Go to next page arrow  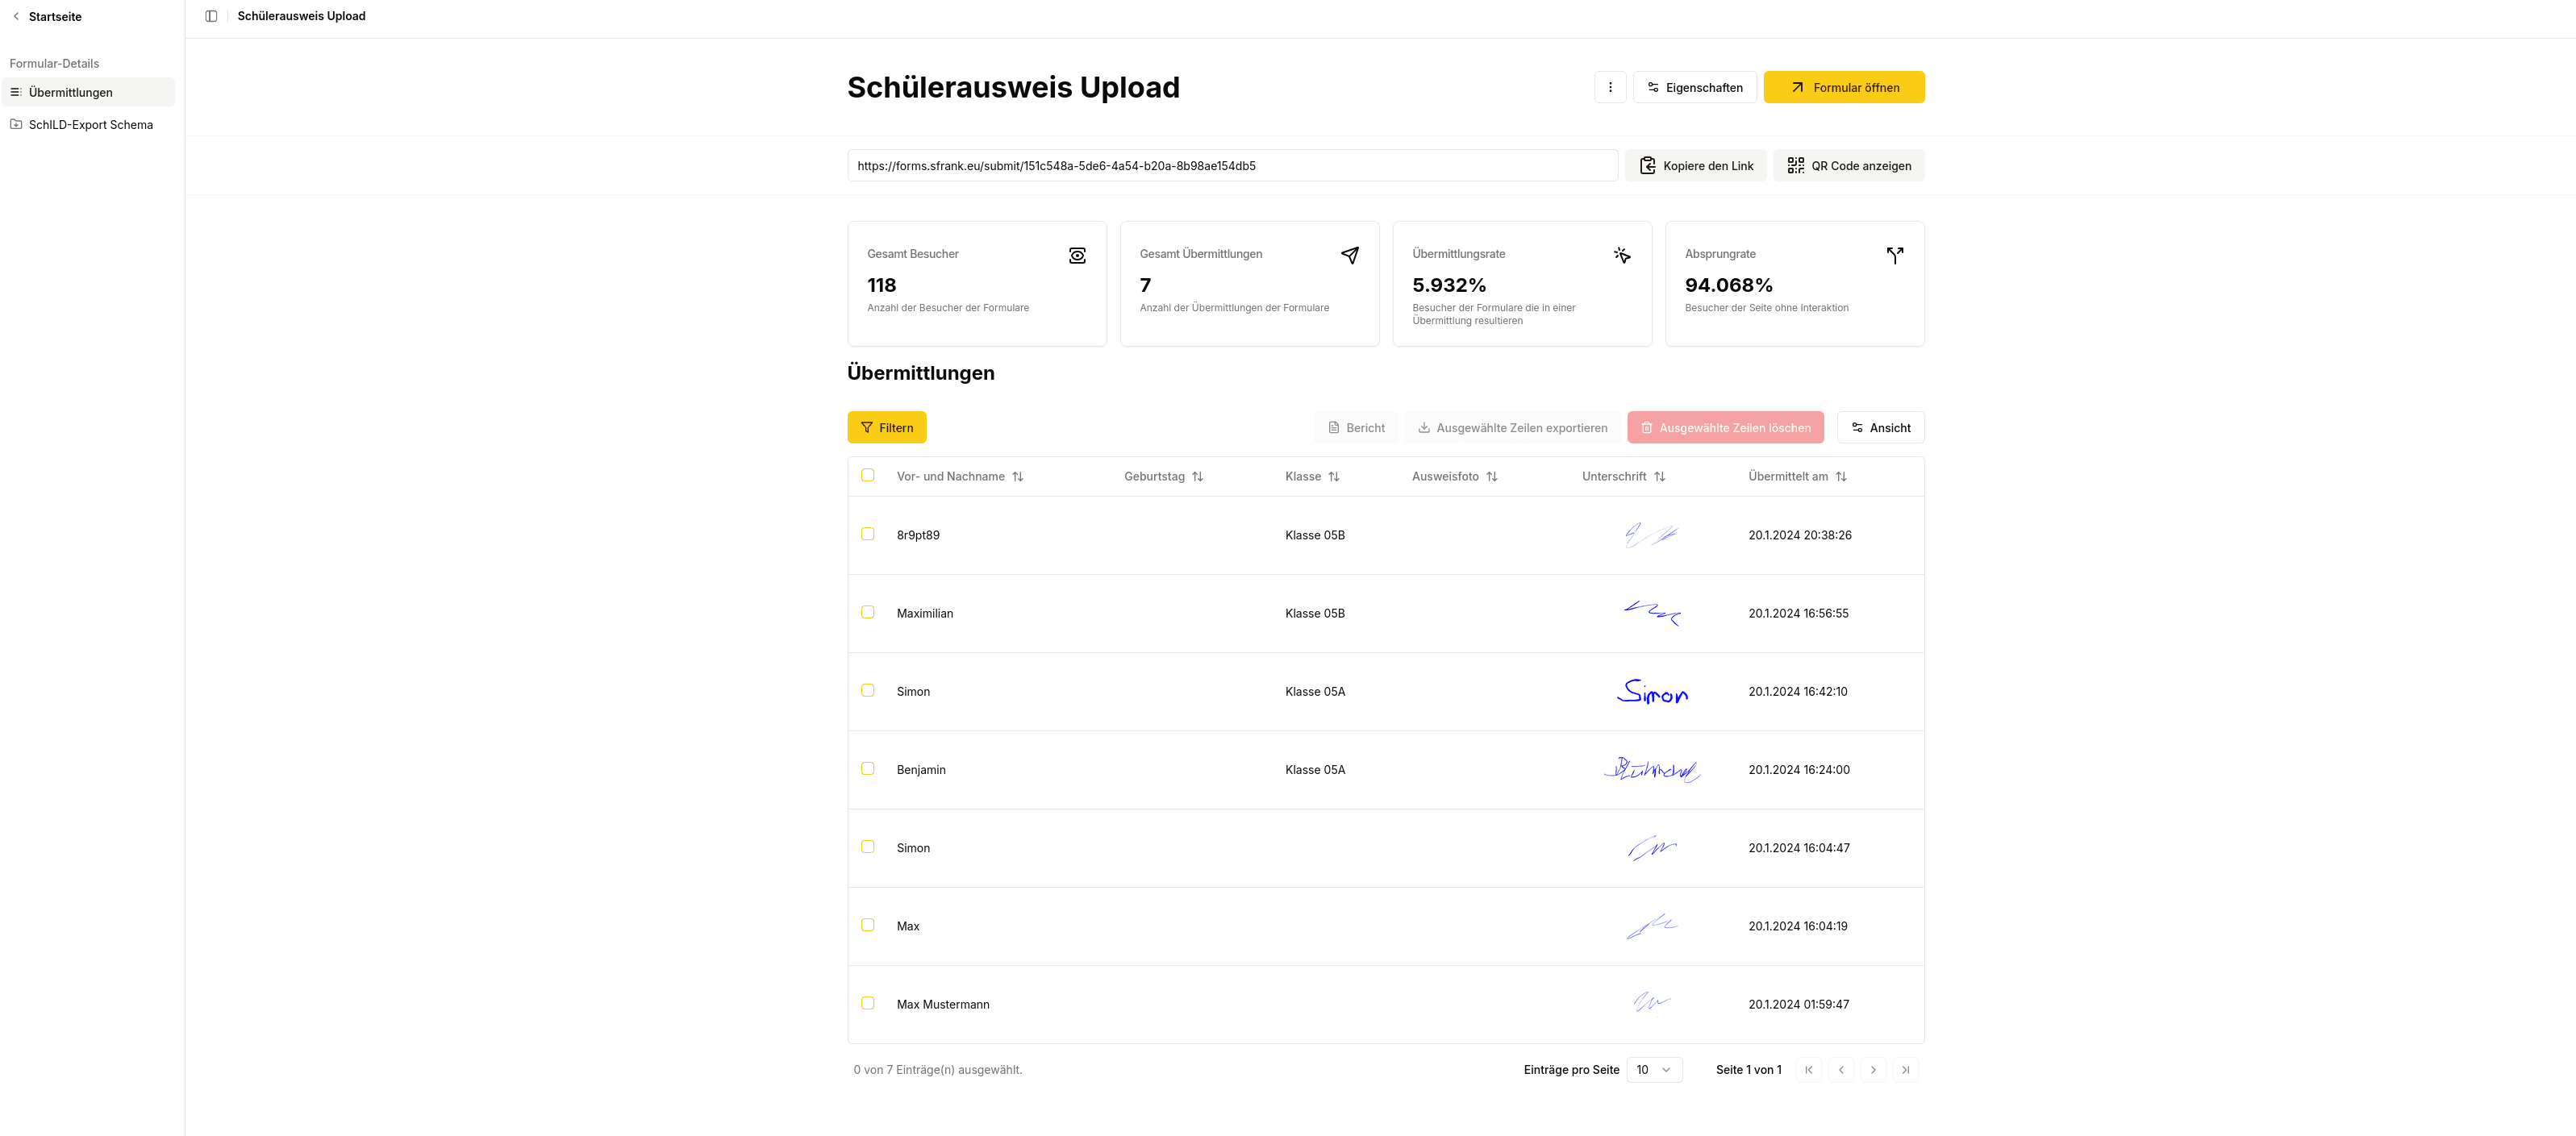pos(1873,1070)
